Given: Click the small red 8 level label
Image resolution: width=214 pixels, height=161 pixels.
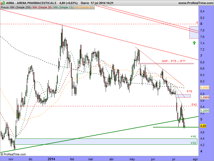Looking at the screenshot, I should tap(197, 22).
